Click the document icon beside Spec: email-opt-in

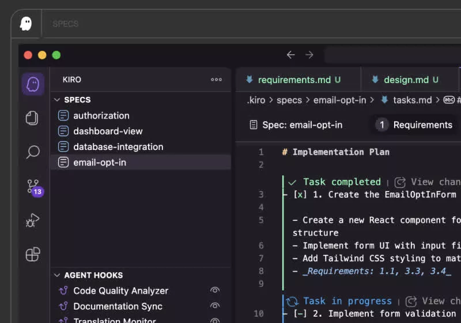[x=254, y=125]
